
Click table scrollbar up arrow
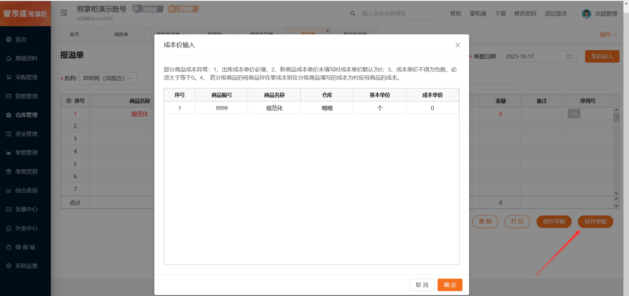click(616, 110)
